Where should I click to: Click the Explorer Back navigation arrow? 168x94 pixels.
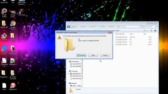(68, 27)
